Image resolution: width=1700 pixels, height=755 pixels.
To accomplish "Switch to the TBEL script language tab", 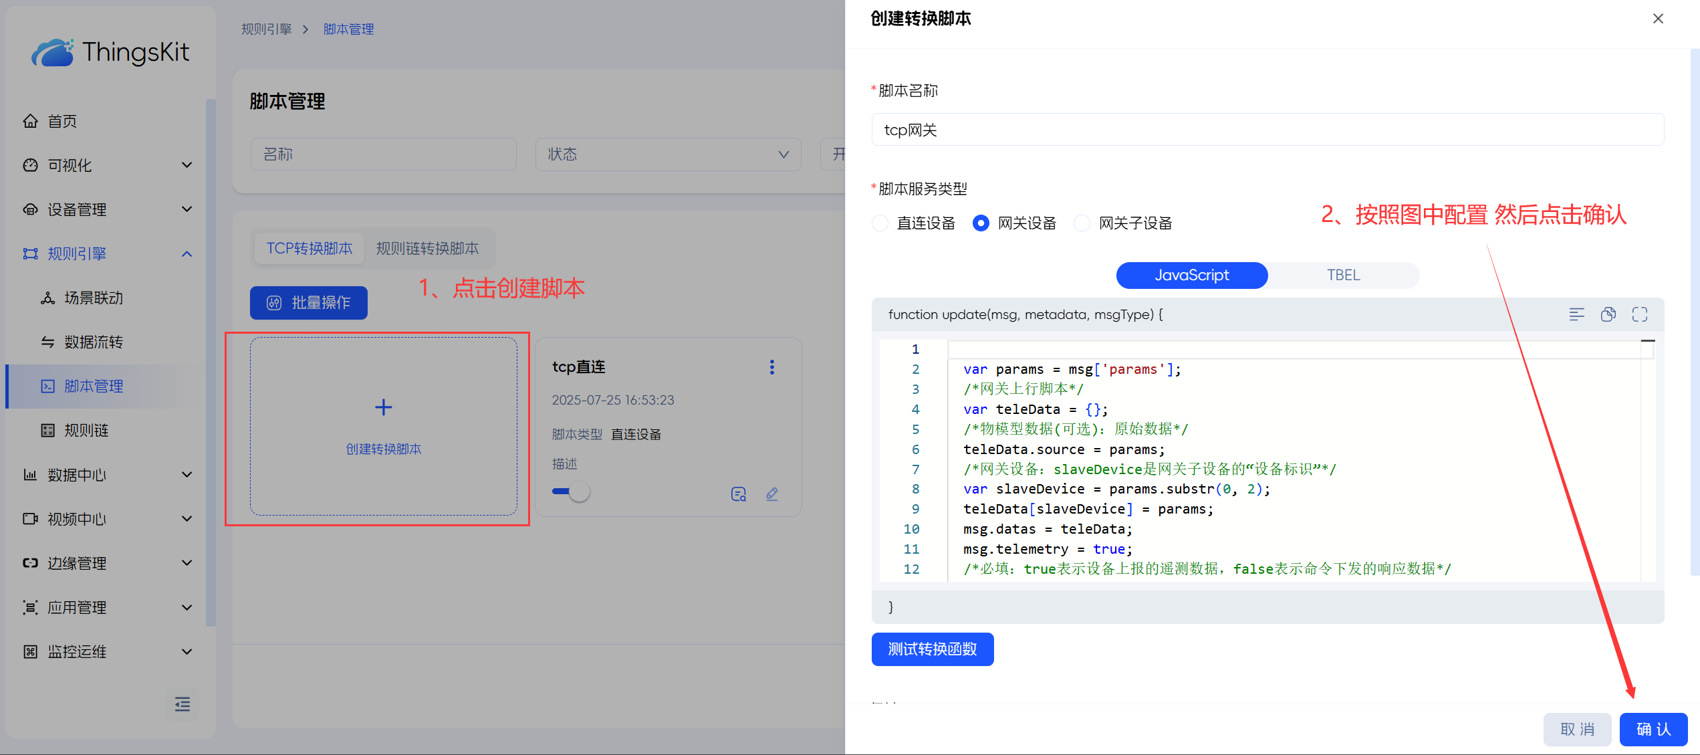I will click(x=1343, y=276).
